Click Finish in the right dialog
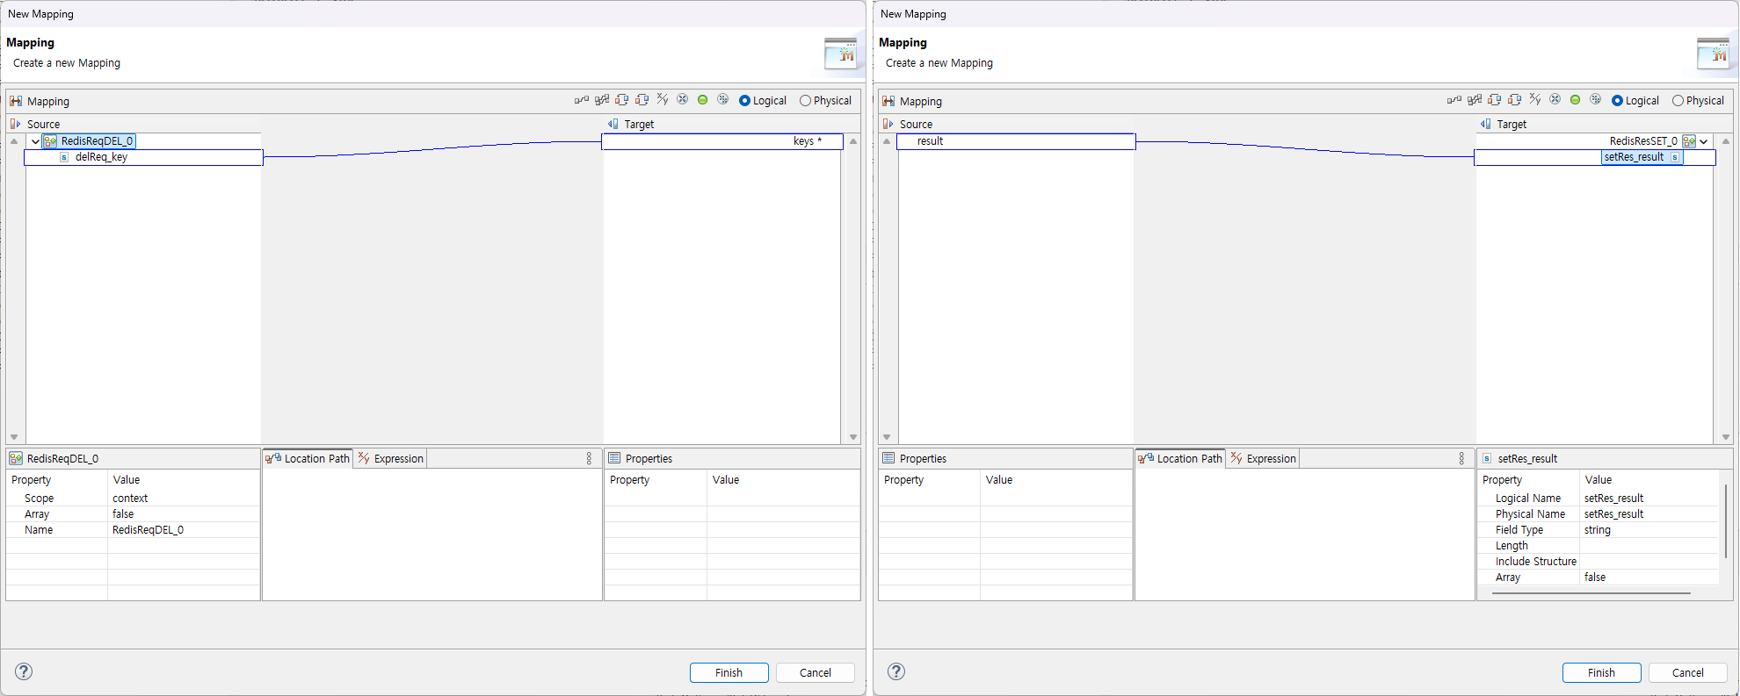Viewport: 1740px width, 696px height. click(x=1602, y=672)
